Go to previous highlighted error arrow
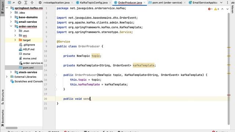235x132 pixels. (223, 9)
